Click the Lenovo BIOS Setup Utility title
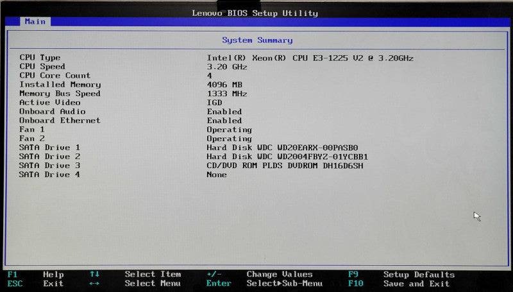Viewport: 513px width, 292px height. 255,13
